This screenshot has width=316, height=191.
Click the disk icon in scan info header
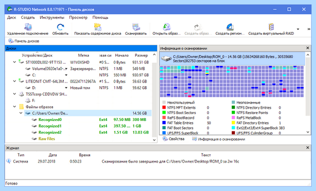coord(166,59)
